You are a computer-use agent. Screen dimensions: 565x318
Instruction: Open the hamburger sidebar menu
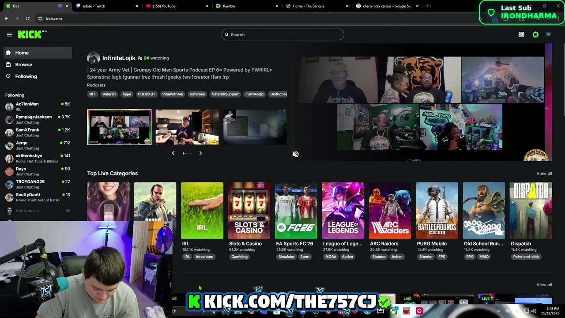pyautogui.click(x=9, y=34)
